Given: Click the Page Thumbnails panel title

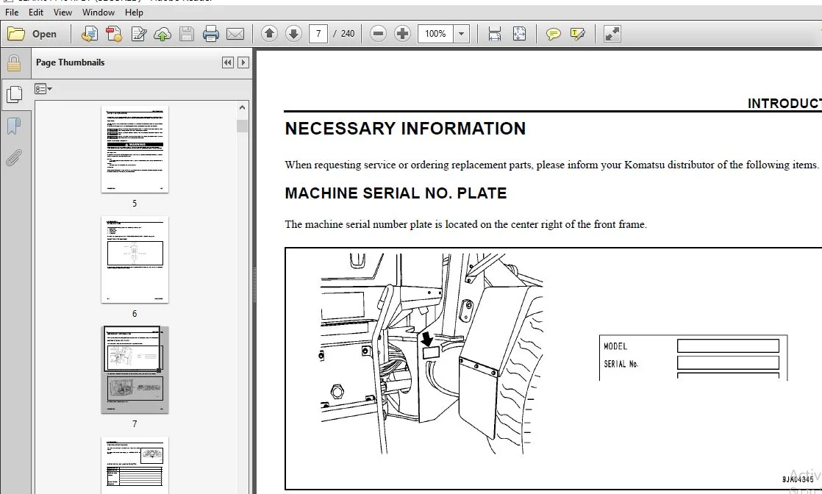Looking at the screenshot, I should tap(71, 62).
